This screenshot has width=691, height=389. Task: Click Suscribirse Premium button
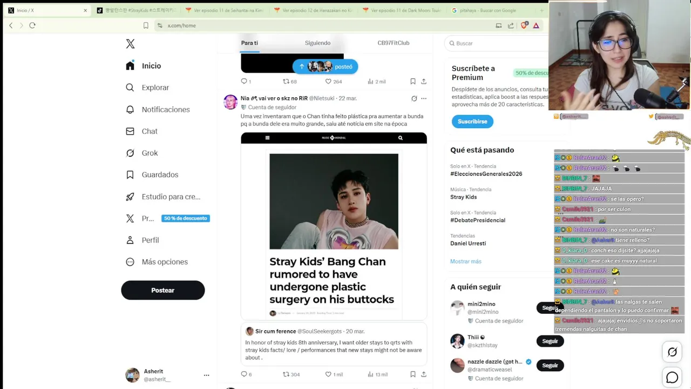pos(472,122)
